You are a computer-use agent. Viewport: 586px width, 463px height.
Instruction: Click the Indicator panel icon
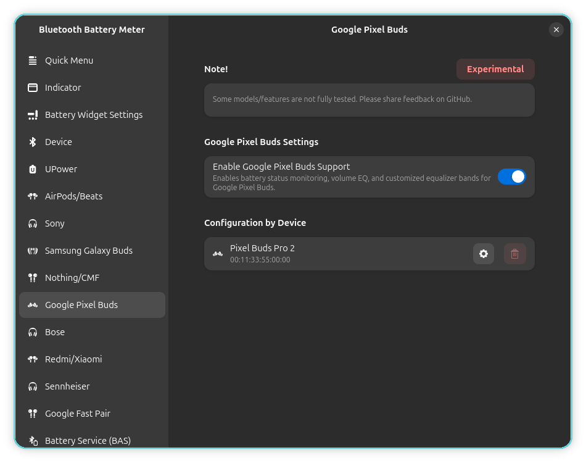[x=33, y=88]
